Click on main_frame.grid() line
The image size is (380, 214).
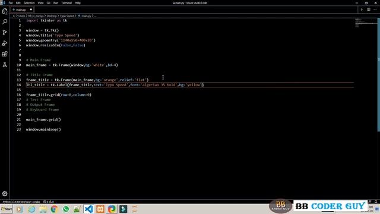tap(43, 119)
